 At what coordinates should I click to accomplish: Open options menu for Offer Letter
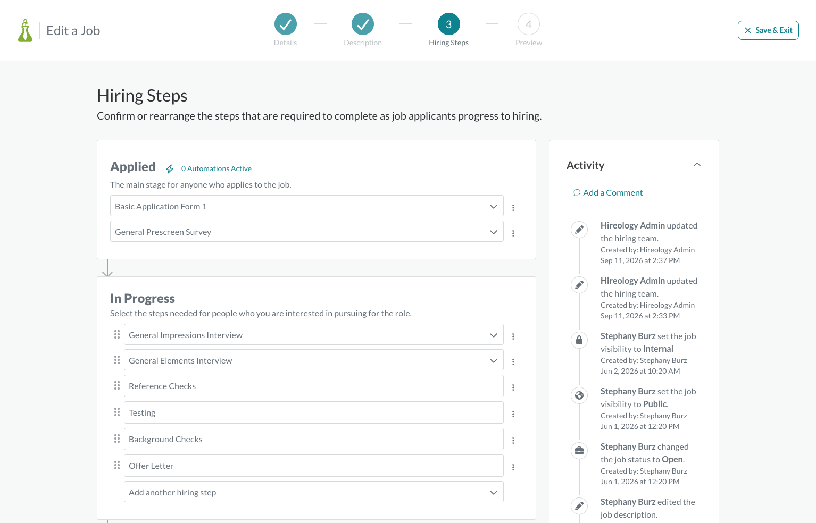[x=513, y=467]
